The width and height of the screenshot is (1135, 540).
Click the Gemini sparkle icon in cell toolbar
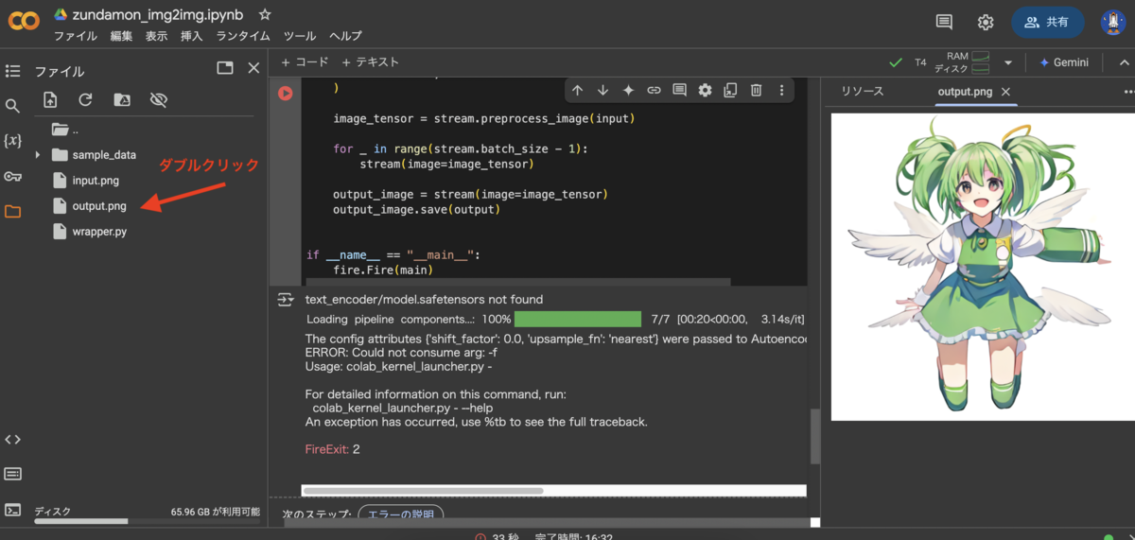point(628,90)
